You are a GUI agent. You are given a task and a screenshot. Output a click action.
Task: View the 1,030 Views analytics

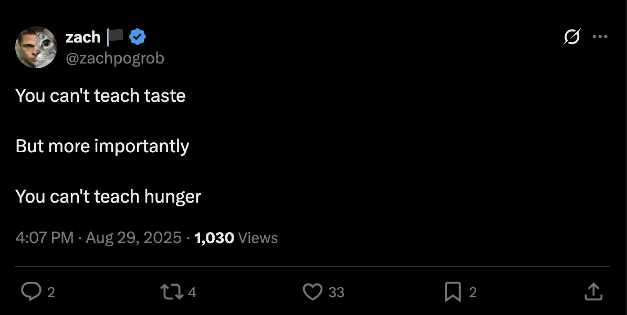(x=236, y=238)
